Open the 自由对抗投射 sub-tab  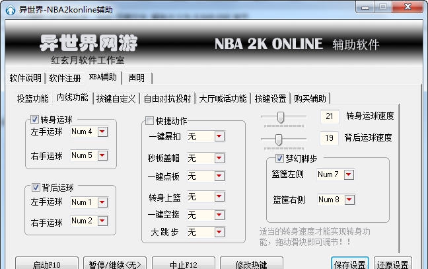(x=168, y=98)
